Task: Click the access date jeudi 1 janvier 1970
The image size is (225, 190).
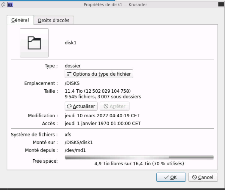Action: pyautogui.click(x=103, y=124)
